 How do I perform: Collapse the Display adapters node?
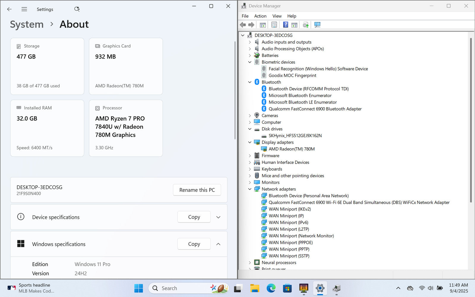click(x=250, y=142)
